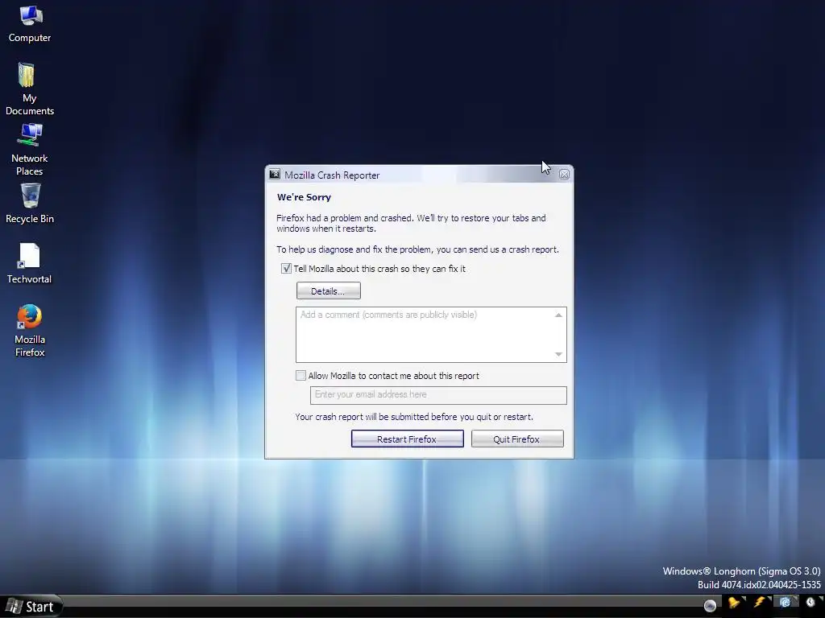Click the clock tray icon
825x618 pixels.
click(x=810, y=603)
